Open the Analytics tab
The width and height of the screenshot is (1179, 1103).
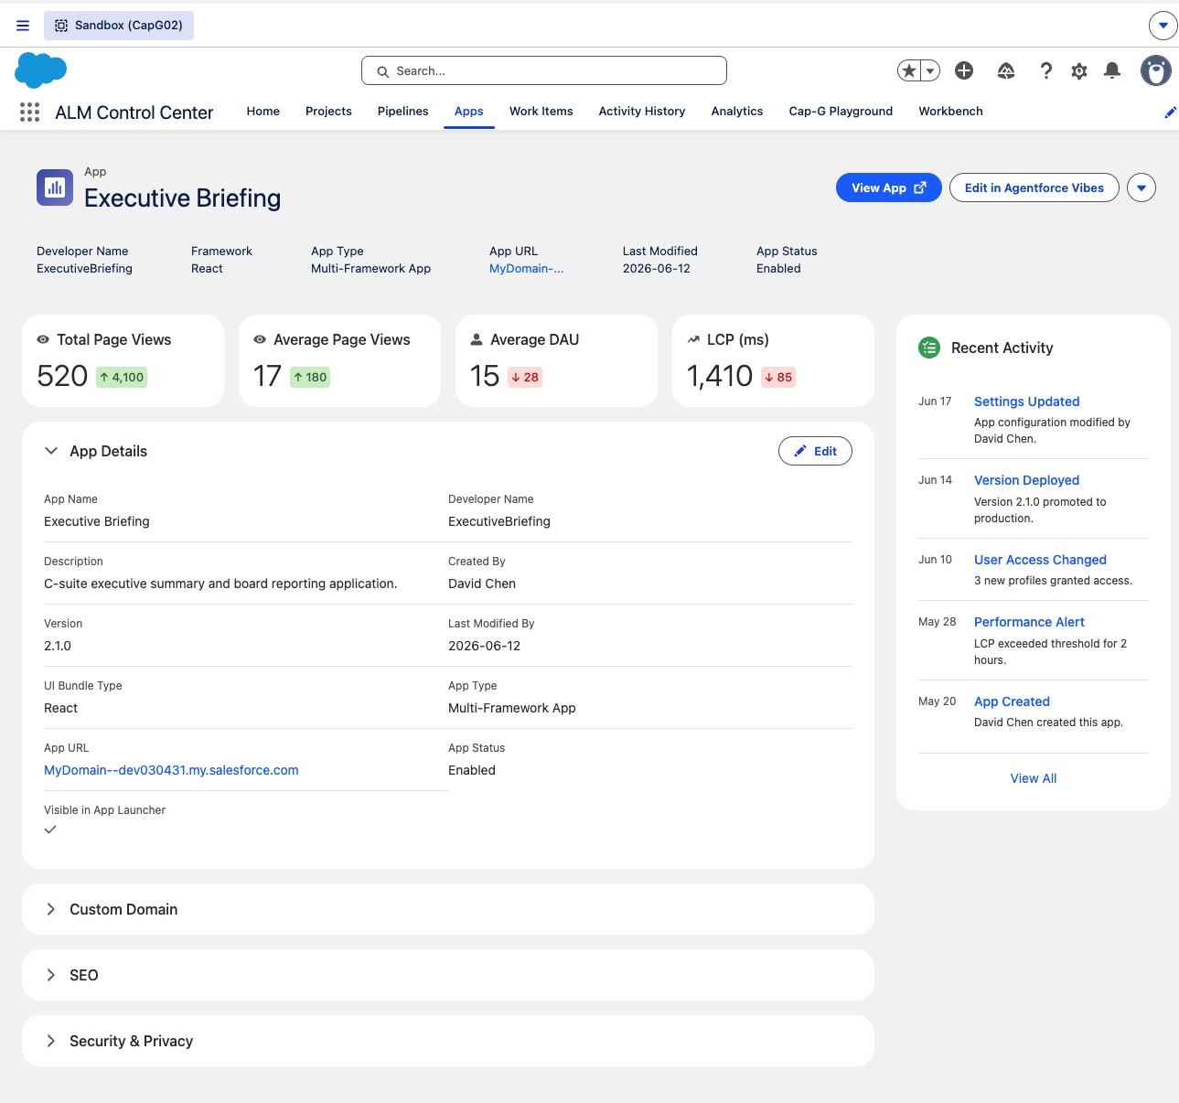(737, 111)
